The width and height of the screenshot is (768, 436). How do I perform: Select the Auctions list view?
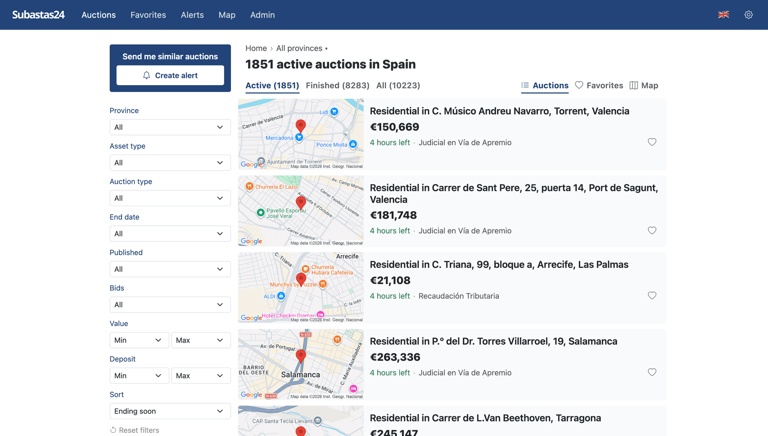point(544,86)
